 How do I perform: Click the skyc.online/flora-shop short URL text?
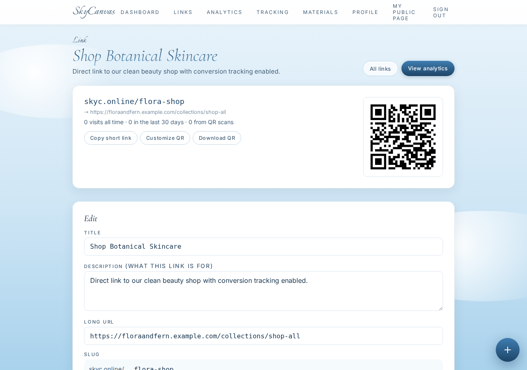(x=134, y=101)
